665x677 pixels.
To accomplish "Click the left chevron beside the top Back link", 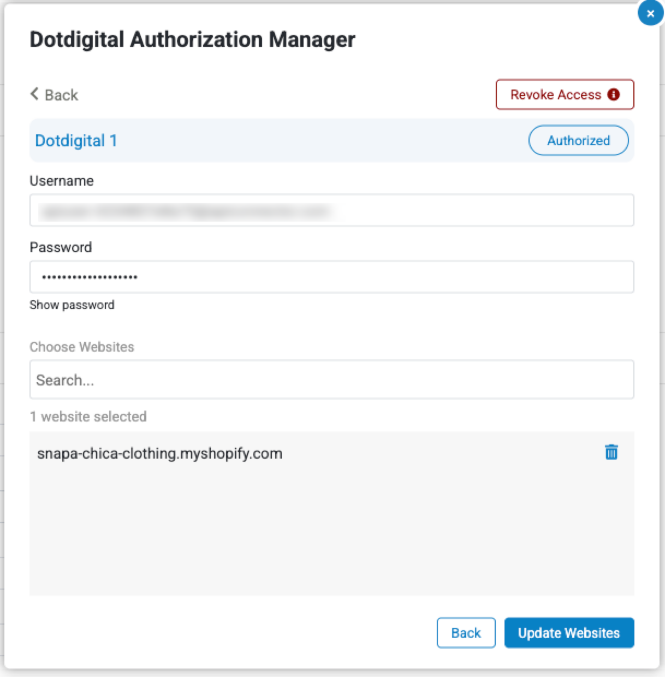I will (34, 94).
